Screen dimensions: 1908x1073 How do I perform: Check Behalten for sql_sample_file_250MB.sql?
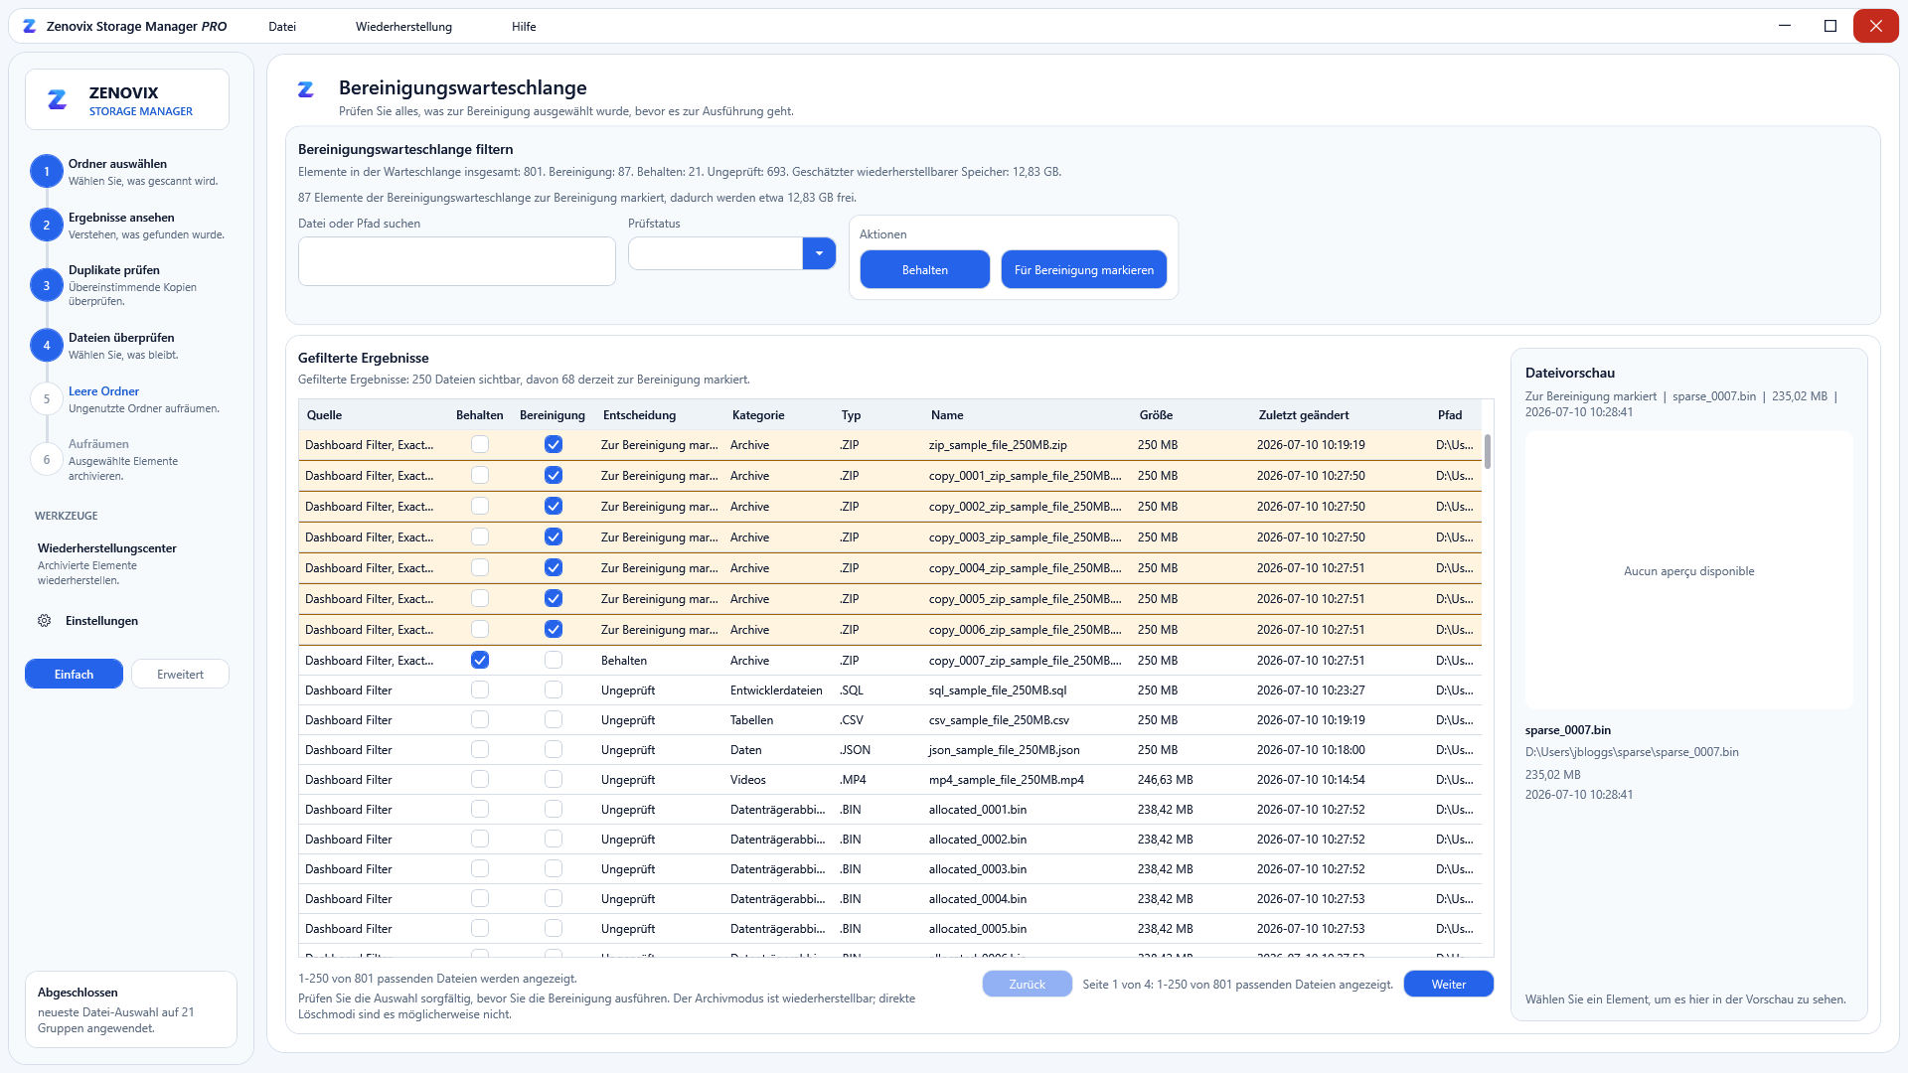click(x=480, y=690)
